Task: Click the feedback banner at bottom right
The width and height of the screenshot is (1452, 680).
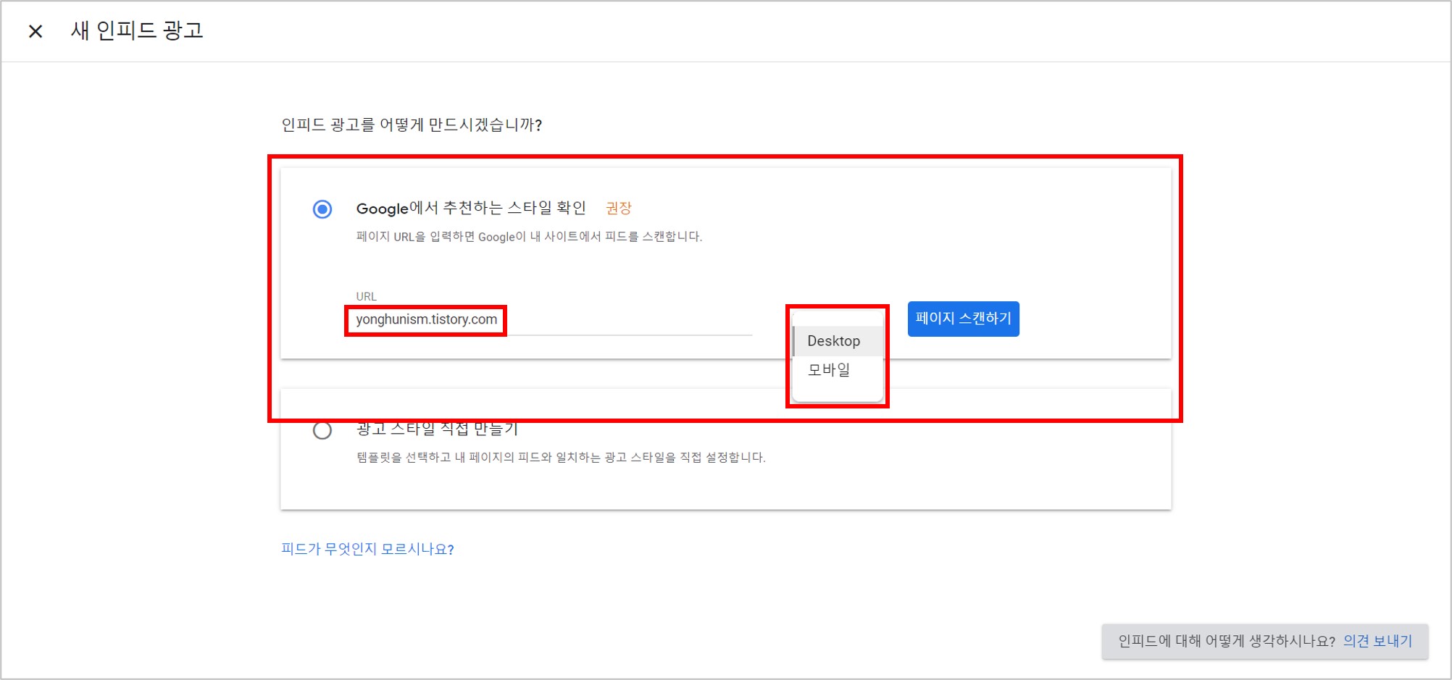Action: point(1264,640)
